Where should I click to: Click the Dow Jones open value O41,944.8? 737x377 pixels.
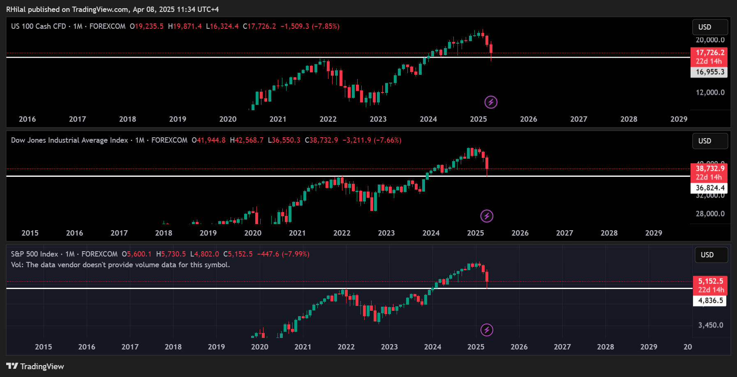tap(208, 140)
